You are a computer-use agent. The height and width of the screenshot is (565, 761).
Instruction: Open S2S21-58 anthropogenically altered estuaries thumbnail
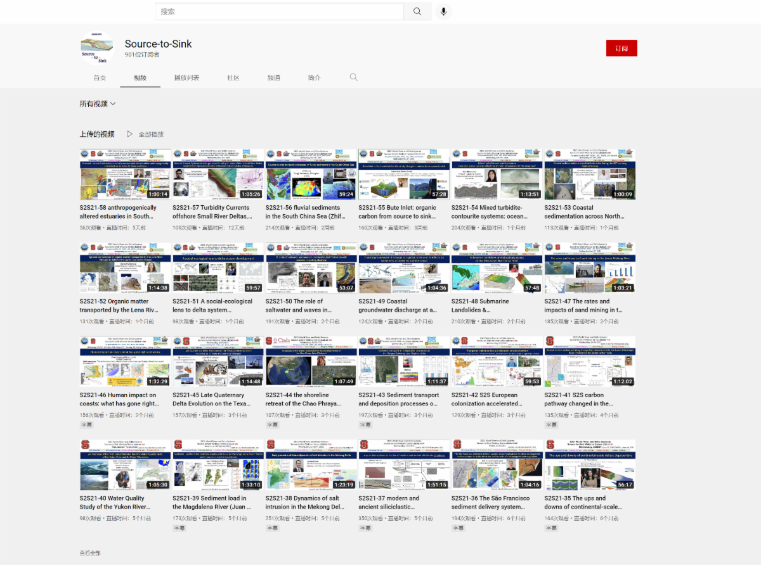click(x=125, y=174)
